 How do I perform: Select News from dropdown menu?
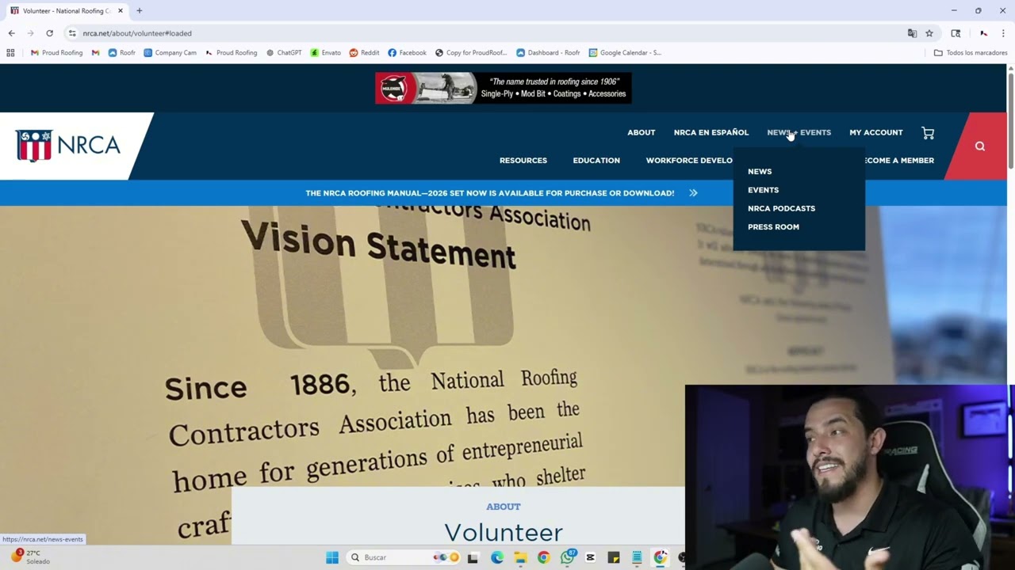pos(760,171)
